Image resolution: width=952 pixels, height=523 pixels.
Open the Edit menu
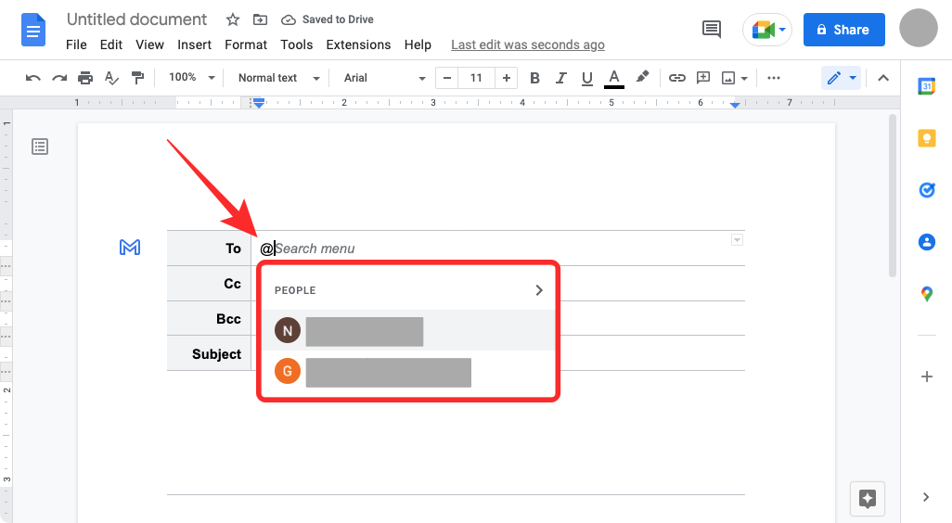tap(111, 45)
